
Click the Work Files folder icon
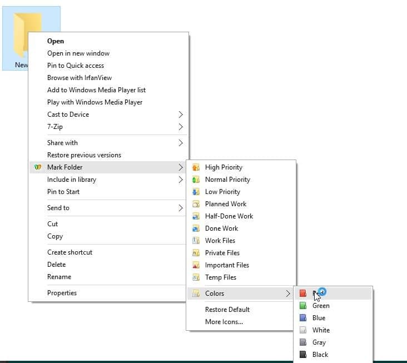pyautogui.click(x=196, y=241)
